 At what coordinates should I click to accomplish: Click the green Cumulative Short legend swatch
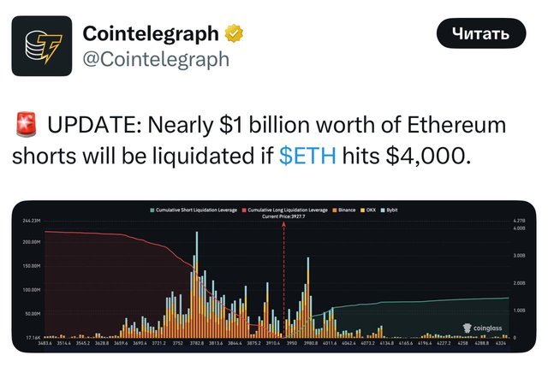pos(152,210)
